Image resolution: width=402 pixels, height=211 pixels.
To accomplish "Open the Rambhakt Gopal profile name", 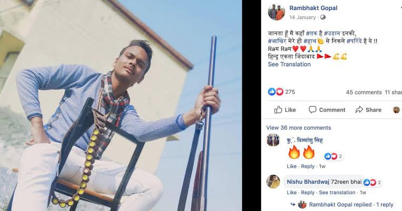I will [x=313, y=8].
